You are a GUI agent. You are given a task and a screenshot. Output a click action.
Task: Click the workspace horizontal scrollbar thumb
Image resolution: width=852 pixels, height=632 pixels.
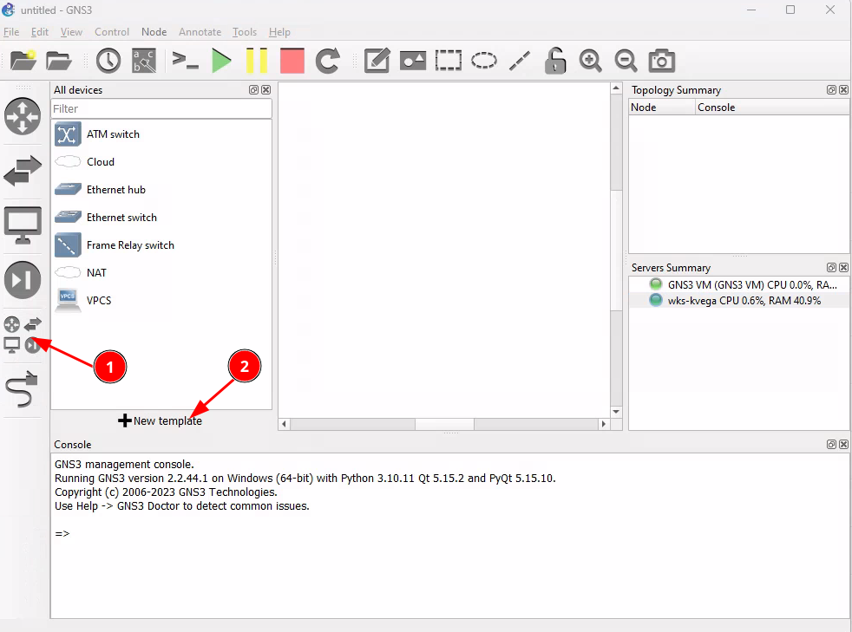click(444, 424)
